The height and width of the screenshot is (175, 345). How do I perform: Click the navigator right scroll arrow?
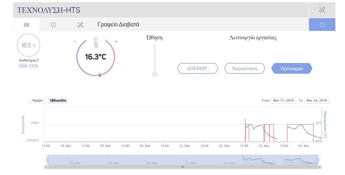click(320, 167)
